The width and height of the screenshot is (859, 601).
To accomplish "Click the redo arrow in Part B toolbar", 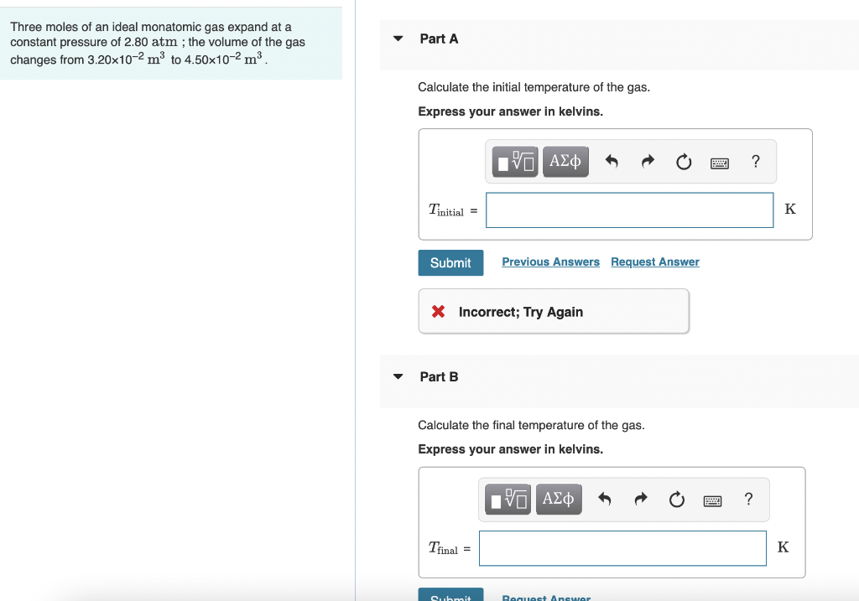I will (x=640, y=499).
